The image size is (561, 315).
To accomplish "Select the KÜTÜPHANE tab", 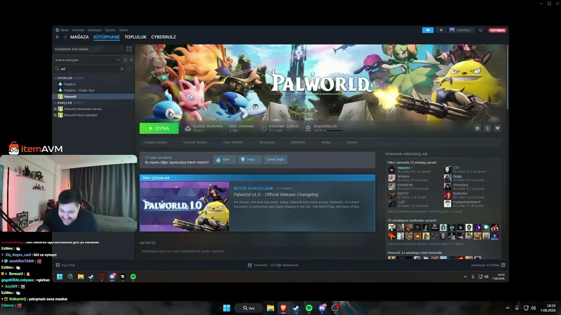I will 107,37.
